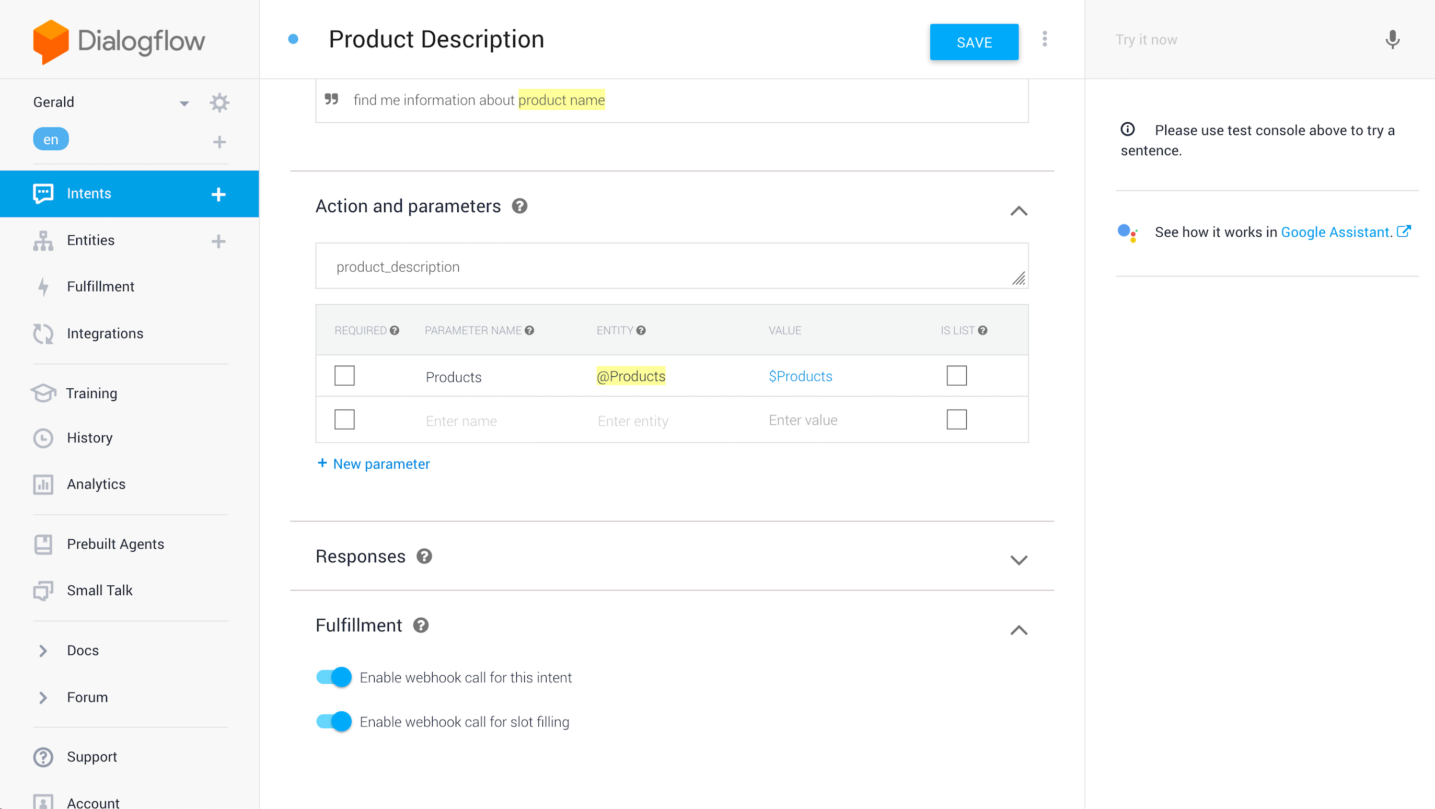1435x809 pixels.
Task: Check Is List on the empty parameter row
Action: (x=956, y=420)
